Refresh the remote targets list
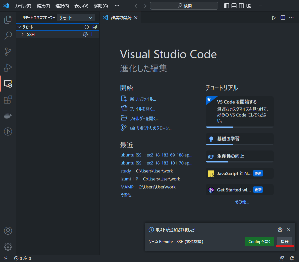This screenshot has height=262, width=299. tap(86, 27)
